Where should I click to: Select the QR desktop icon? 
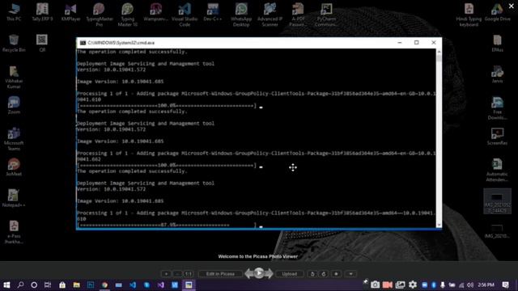point(42,43)
